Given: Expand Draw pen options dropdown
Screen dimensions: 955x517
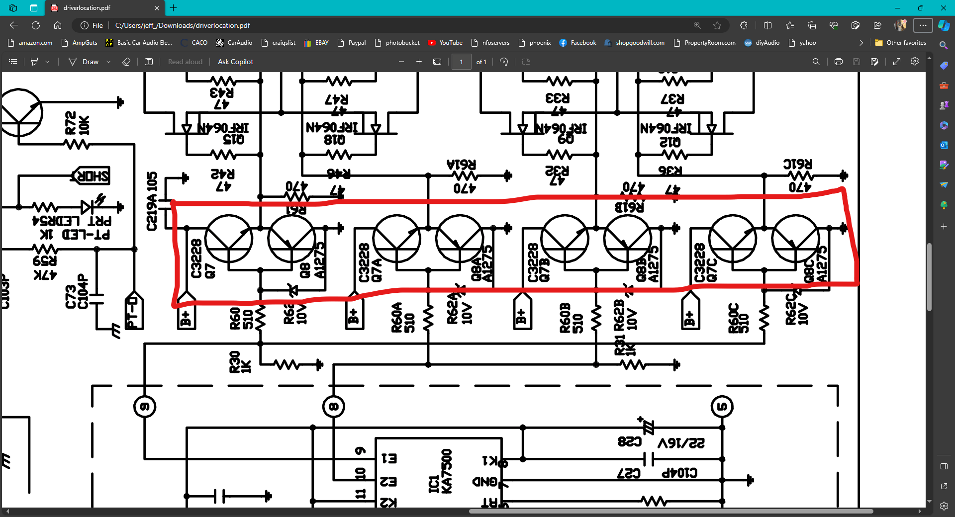Looking at the screenshot, I should tap(108, 62).
